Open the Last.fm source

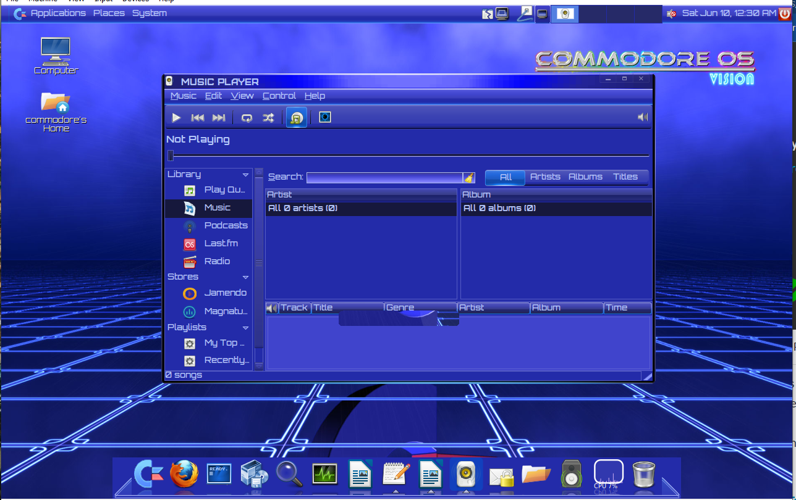(208, 244)
